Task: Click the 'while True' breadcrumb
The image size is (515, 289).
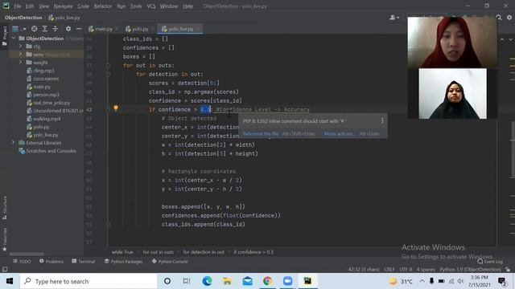Action: (x=122, y=252)
